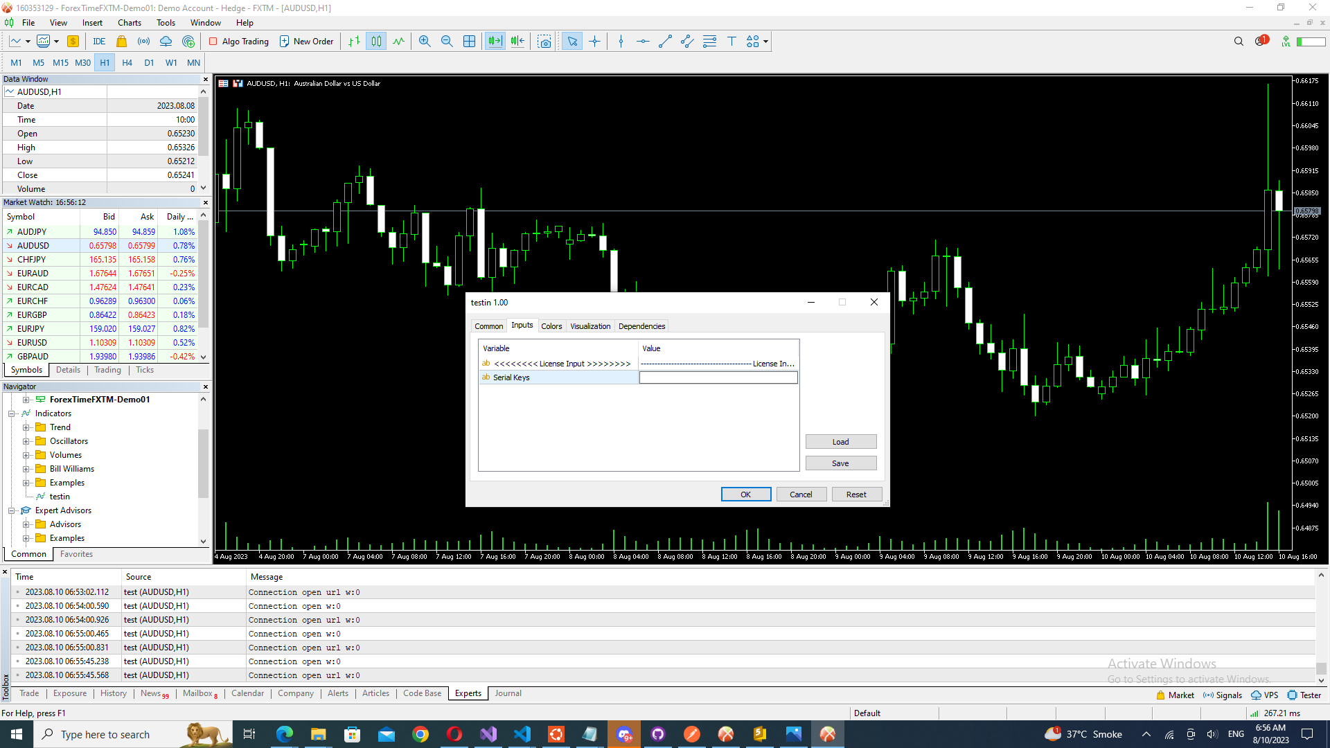
Task: Switch timeframe to H4
Action: tap(127, 62)
